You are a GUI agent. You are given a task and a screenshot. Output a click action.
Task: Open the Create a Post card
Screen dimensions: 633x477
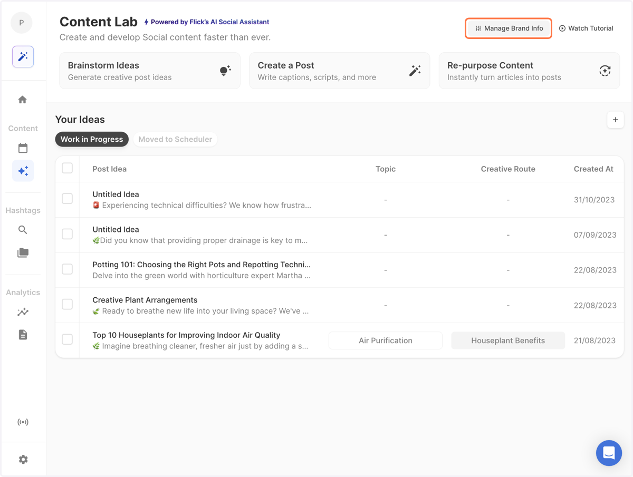[339, 71]
